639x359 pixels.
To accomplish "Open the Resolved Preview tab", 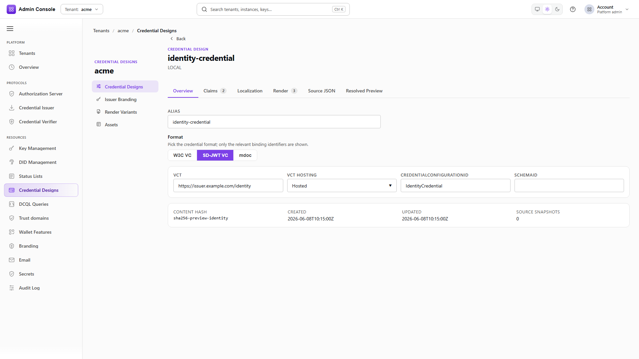I will tap(364, 91).
